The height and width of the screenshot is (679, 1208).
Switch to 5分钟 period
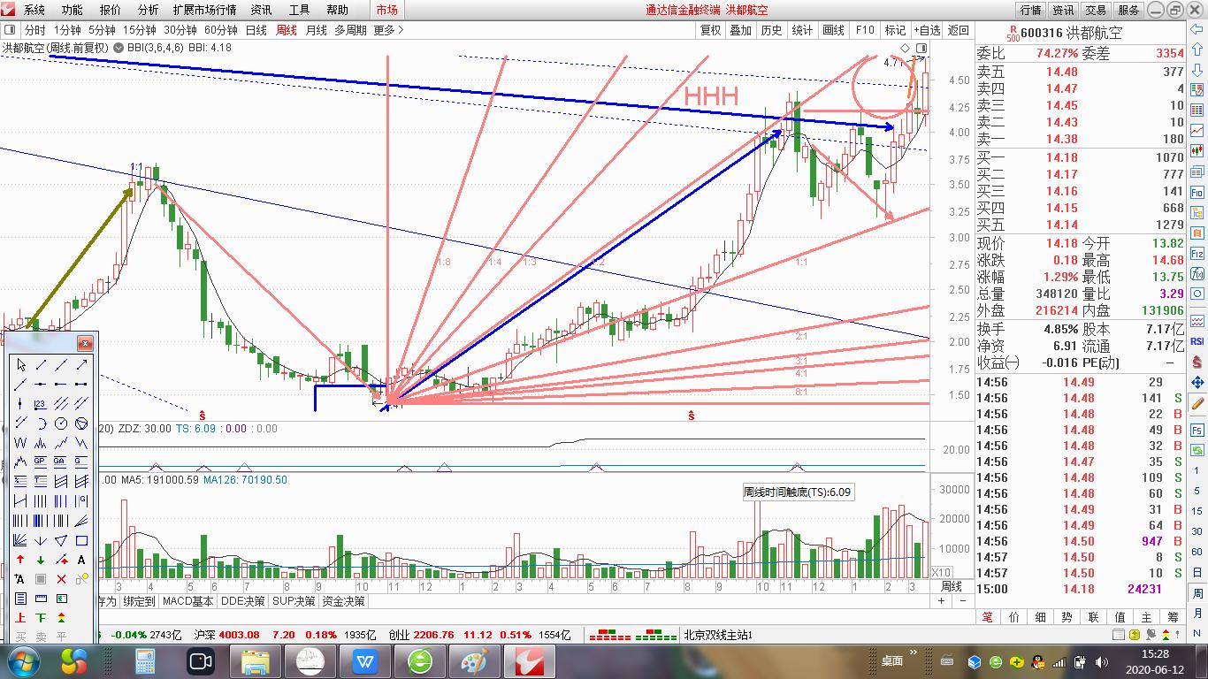point(102,30)
